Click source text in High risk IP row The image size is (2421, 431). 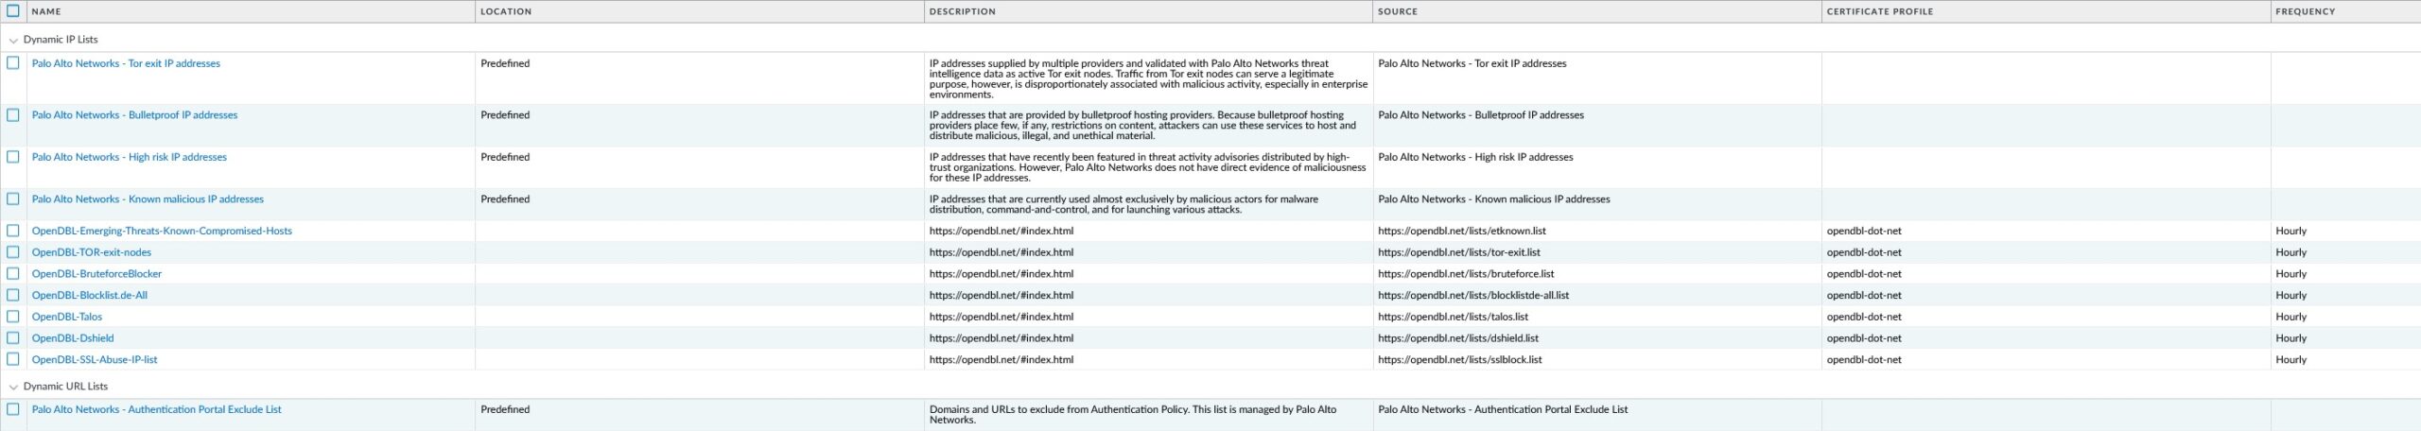[x=1476, y=157]
